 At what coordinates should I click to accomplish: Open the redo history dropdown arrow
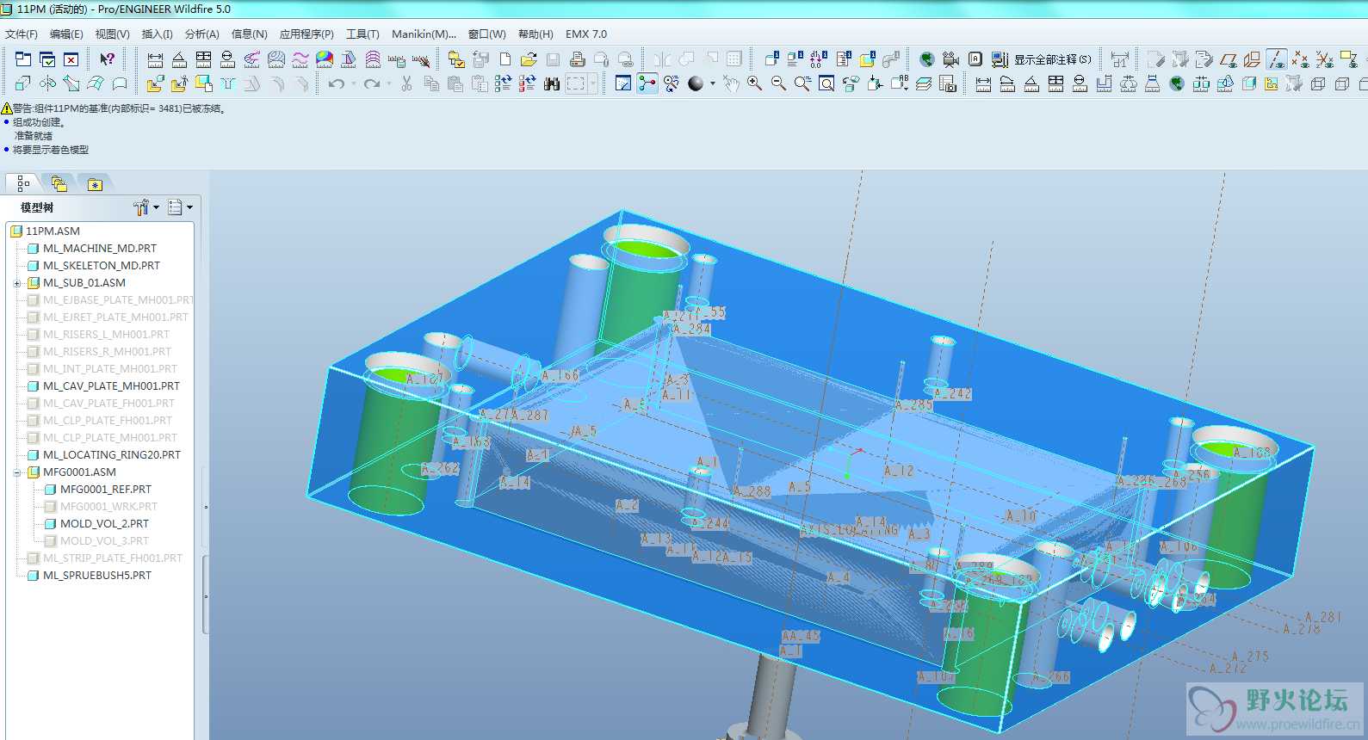pos(388,83)
